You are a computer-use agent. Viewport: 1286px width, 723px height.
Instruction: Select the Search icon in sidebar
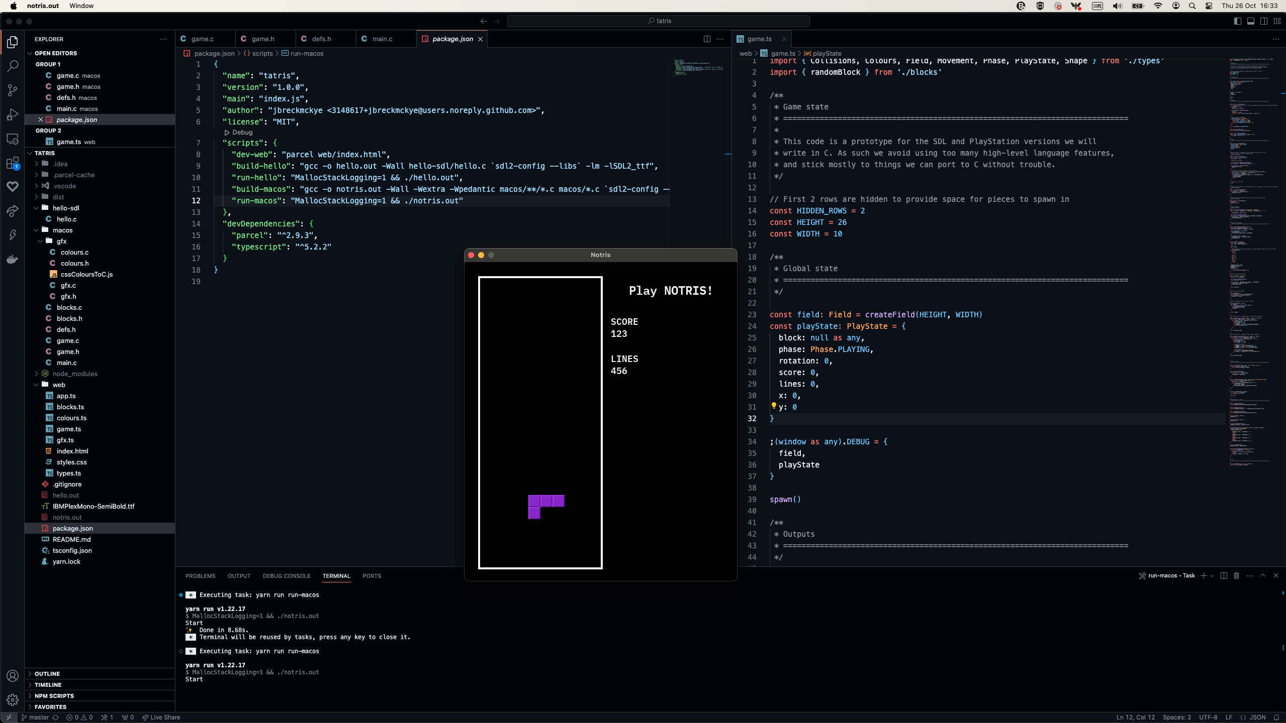click(13, 66)
